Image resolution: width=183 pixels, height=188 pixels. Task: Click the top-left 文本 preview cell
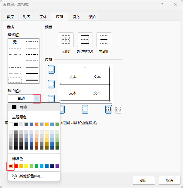click(x=73, y=77)
